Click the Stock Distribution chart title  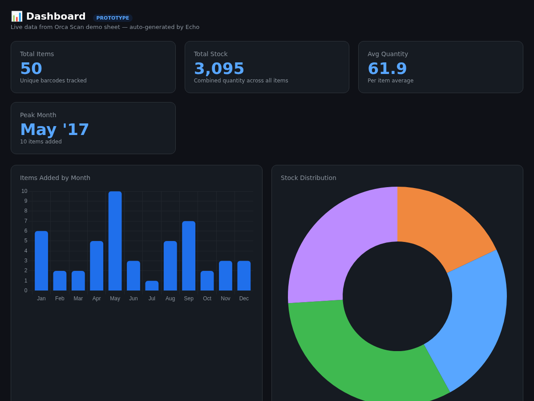point(308,178)
